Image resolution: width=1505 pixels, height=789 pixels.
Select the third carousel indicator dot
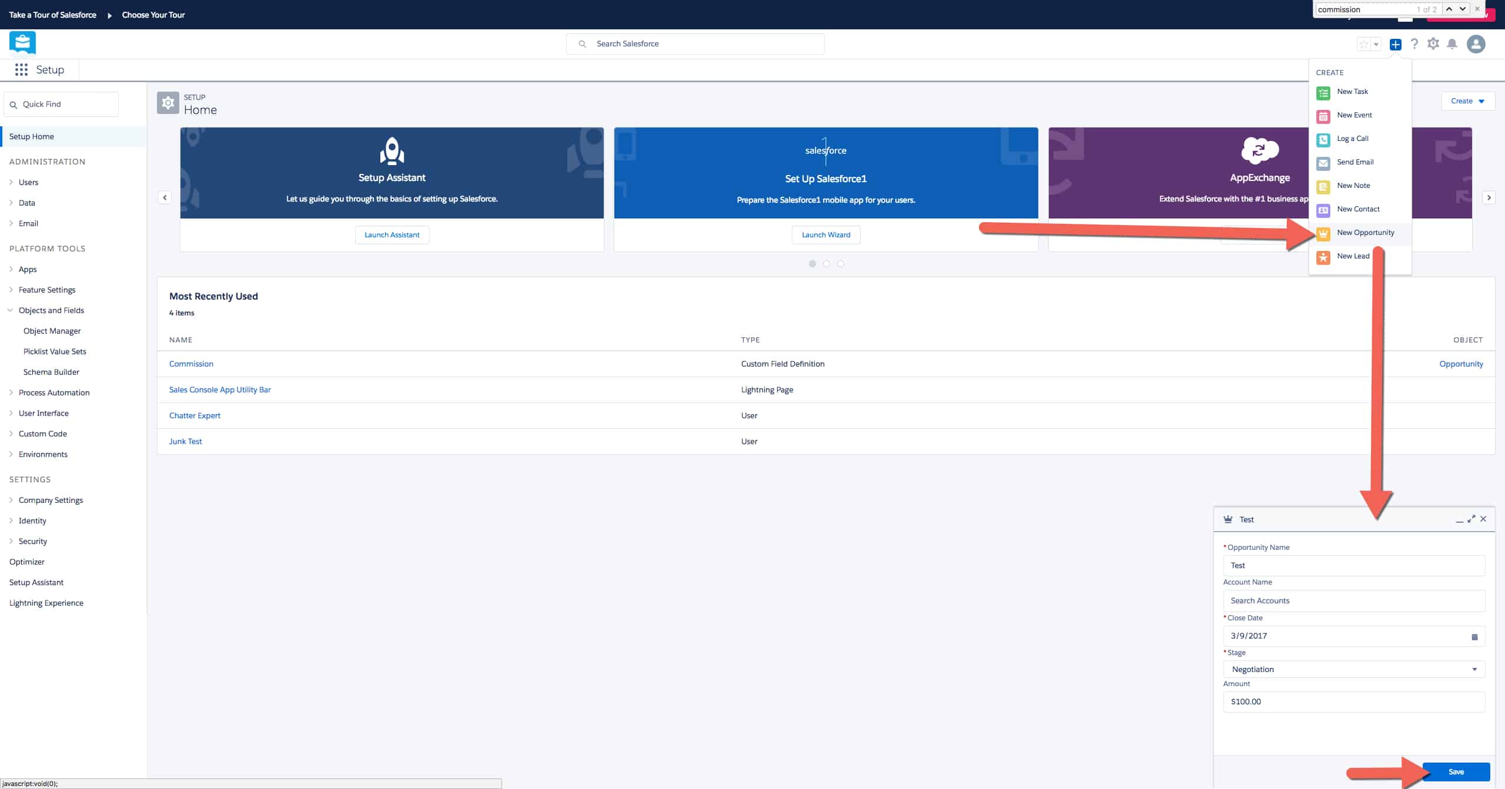click(840, 264)
